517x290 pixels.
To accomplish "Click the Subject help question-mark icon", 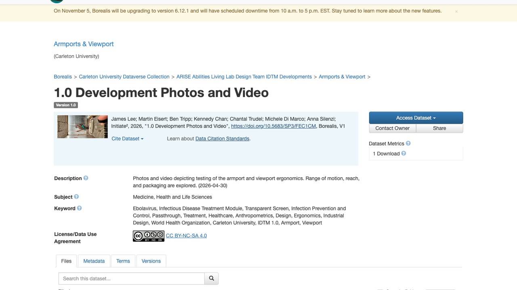I will tap(76, 197).
